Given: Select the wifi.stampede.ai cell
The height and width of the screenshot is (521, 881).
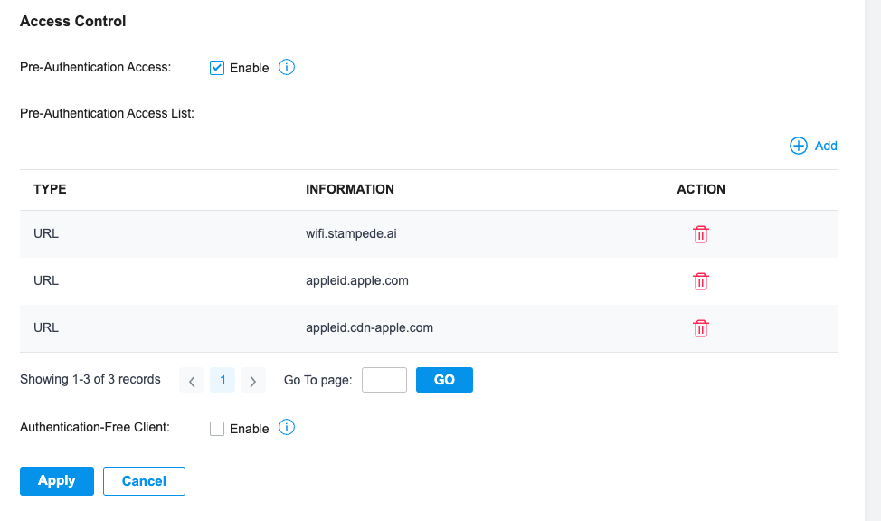Looking at the screenshot, I should (351, 233).
